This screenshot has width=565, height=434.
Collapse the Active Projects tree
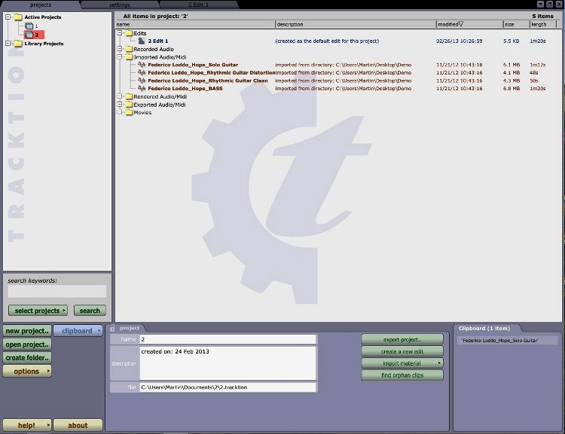(8, 17)
